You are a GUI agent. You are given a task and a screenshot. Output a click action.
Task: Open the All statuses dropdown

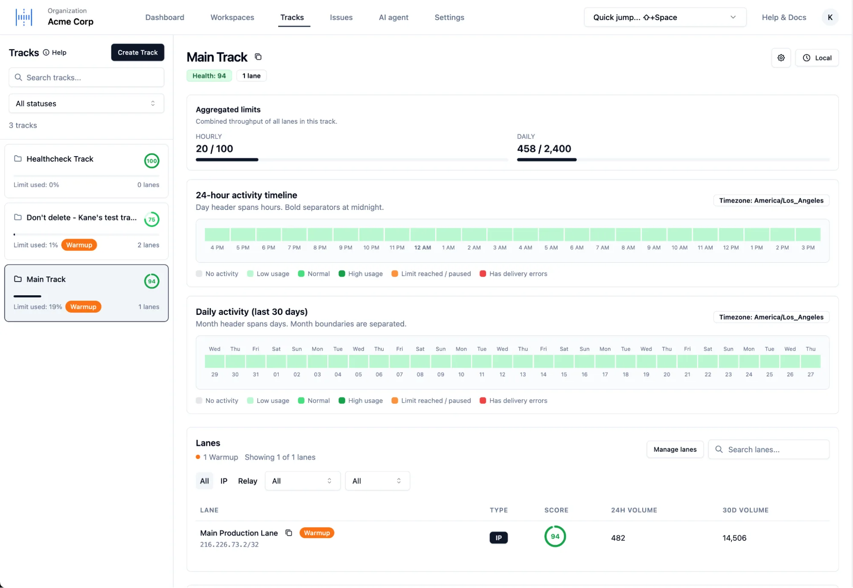coord(86,104)
